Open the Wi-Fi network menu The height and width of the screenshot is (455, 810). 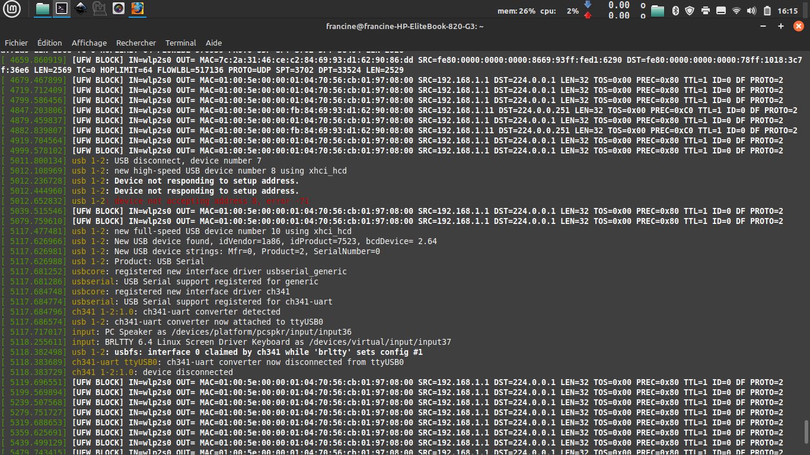(x=736, y=11)
